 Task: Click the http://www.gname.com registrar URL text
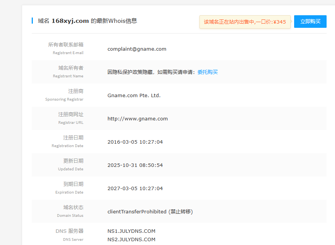tap(138, 118)
